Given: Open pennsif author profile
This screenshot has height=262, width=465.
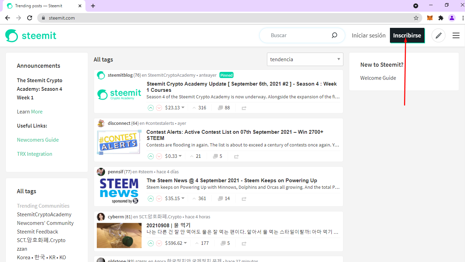Looking at the screenshot, I should click(115, 172).
